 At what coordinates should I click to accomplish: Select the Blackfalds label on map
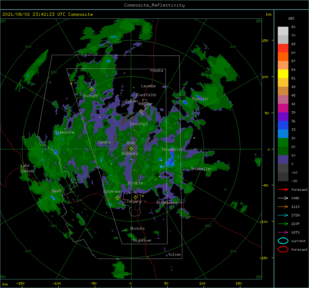(146, 95)
